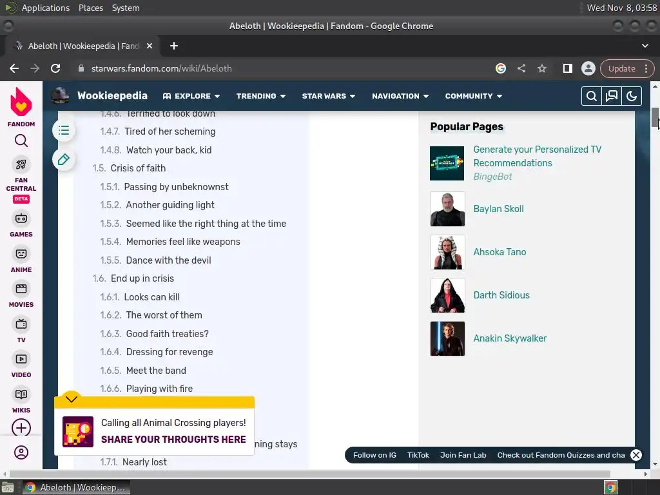Open the Discuss chat bubbles icon

(612, 96)
